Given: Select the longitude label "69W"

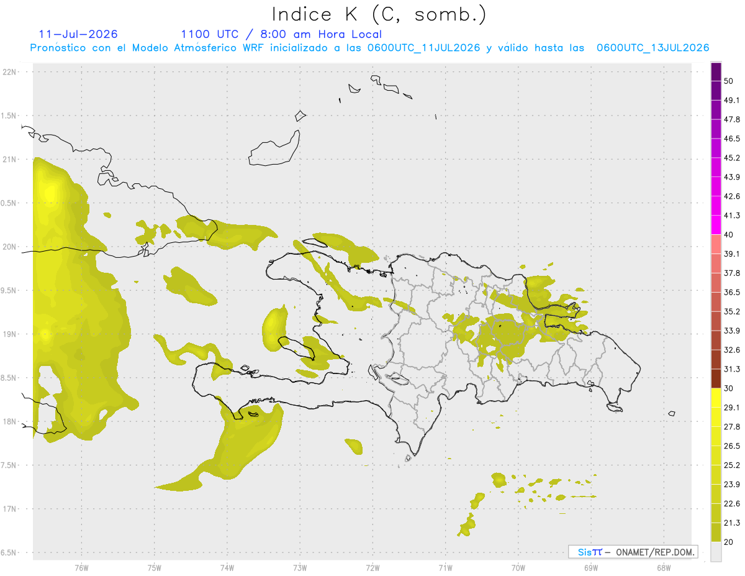Looking at the screenshot, I should point(591,568).
